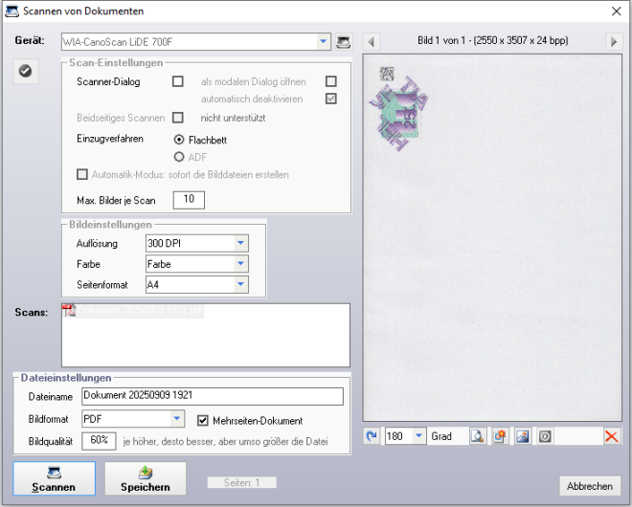
Task: Click the scanner device icon beside Gerät
Action: pyautogui.click(x=344, y=42)
